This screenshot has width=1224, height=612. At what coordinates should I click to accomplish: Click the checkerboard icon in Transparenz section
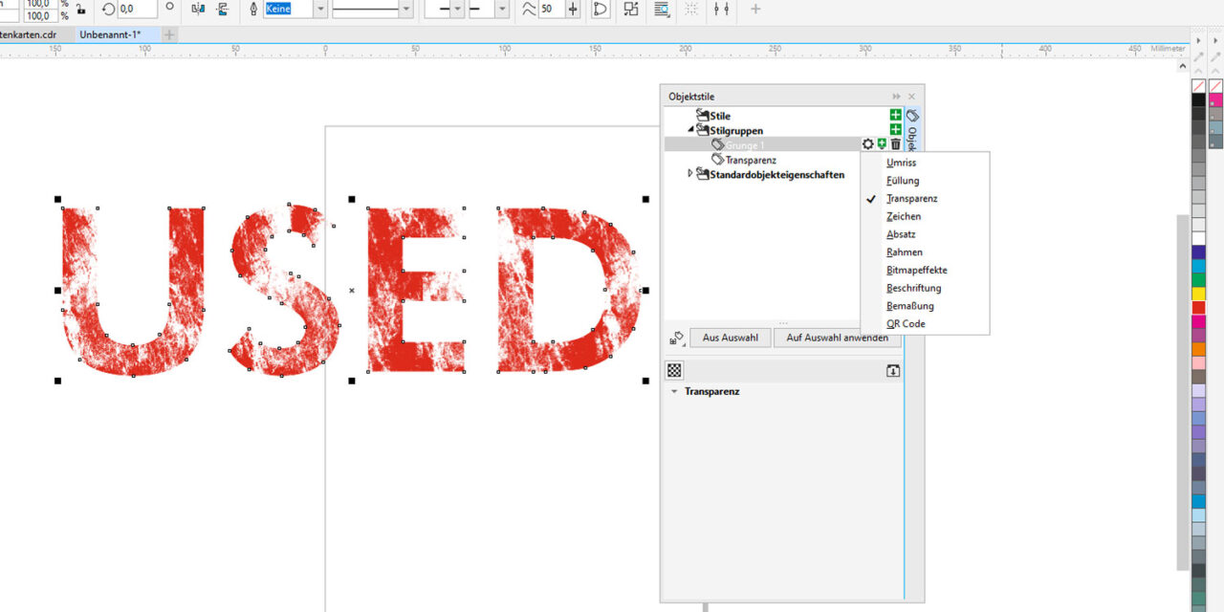coord(674,369)
